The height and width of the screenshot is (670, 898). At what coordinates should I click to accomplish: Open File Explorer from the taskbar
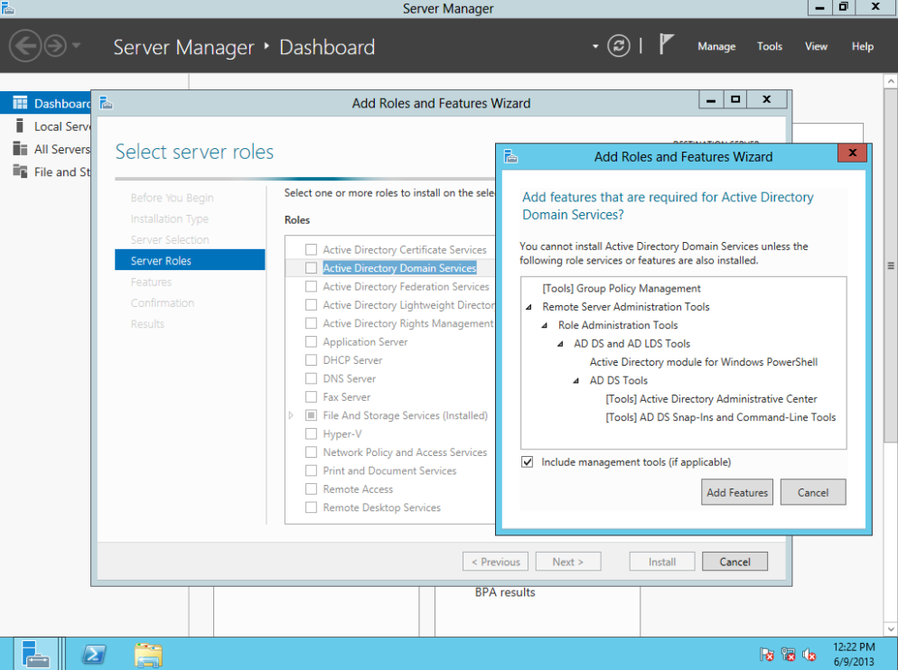tap(148, 654)
